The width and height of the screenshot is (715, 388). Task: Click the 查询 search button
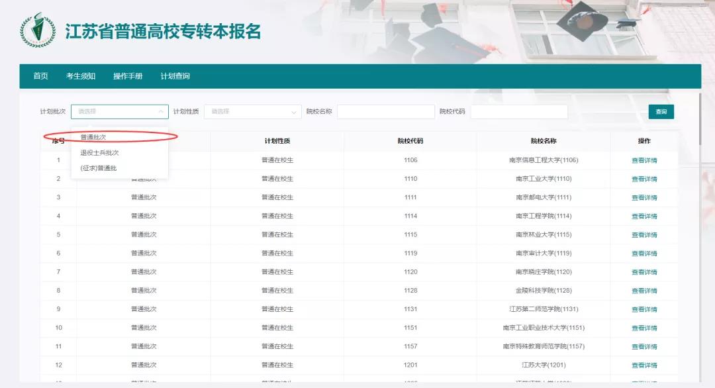point(659,111)
